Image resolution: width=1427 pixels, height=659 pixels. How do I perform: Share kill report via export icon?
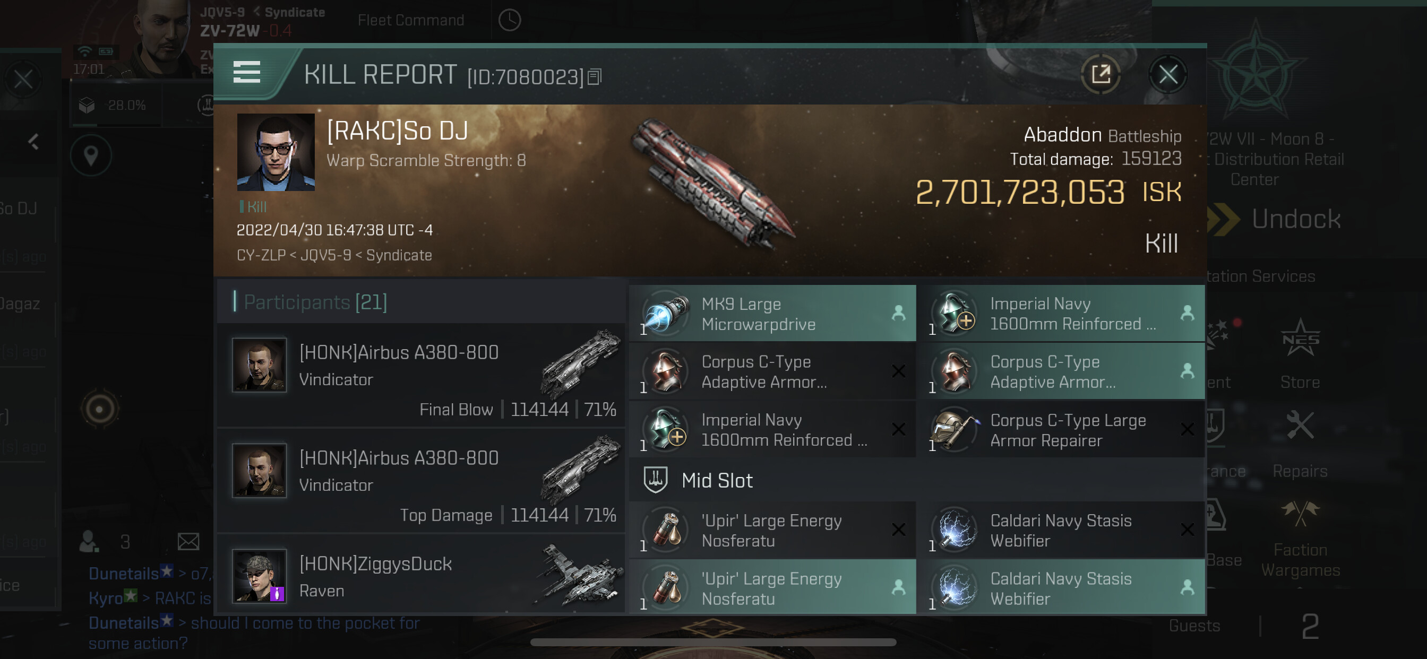pyautogui.click(x=1100, y=74)
